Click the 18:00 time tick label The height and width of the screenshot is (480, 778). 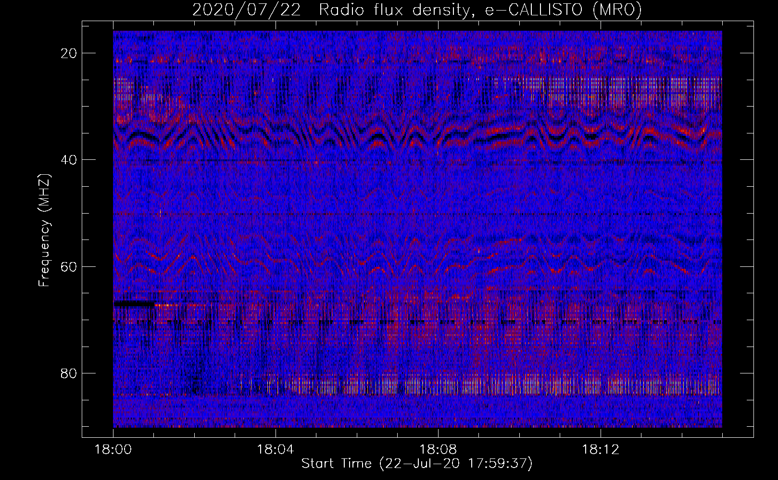pyautogui.click(x=113, y=450)
